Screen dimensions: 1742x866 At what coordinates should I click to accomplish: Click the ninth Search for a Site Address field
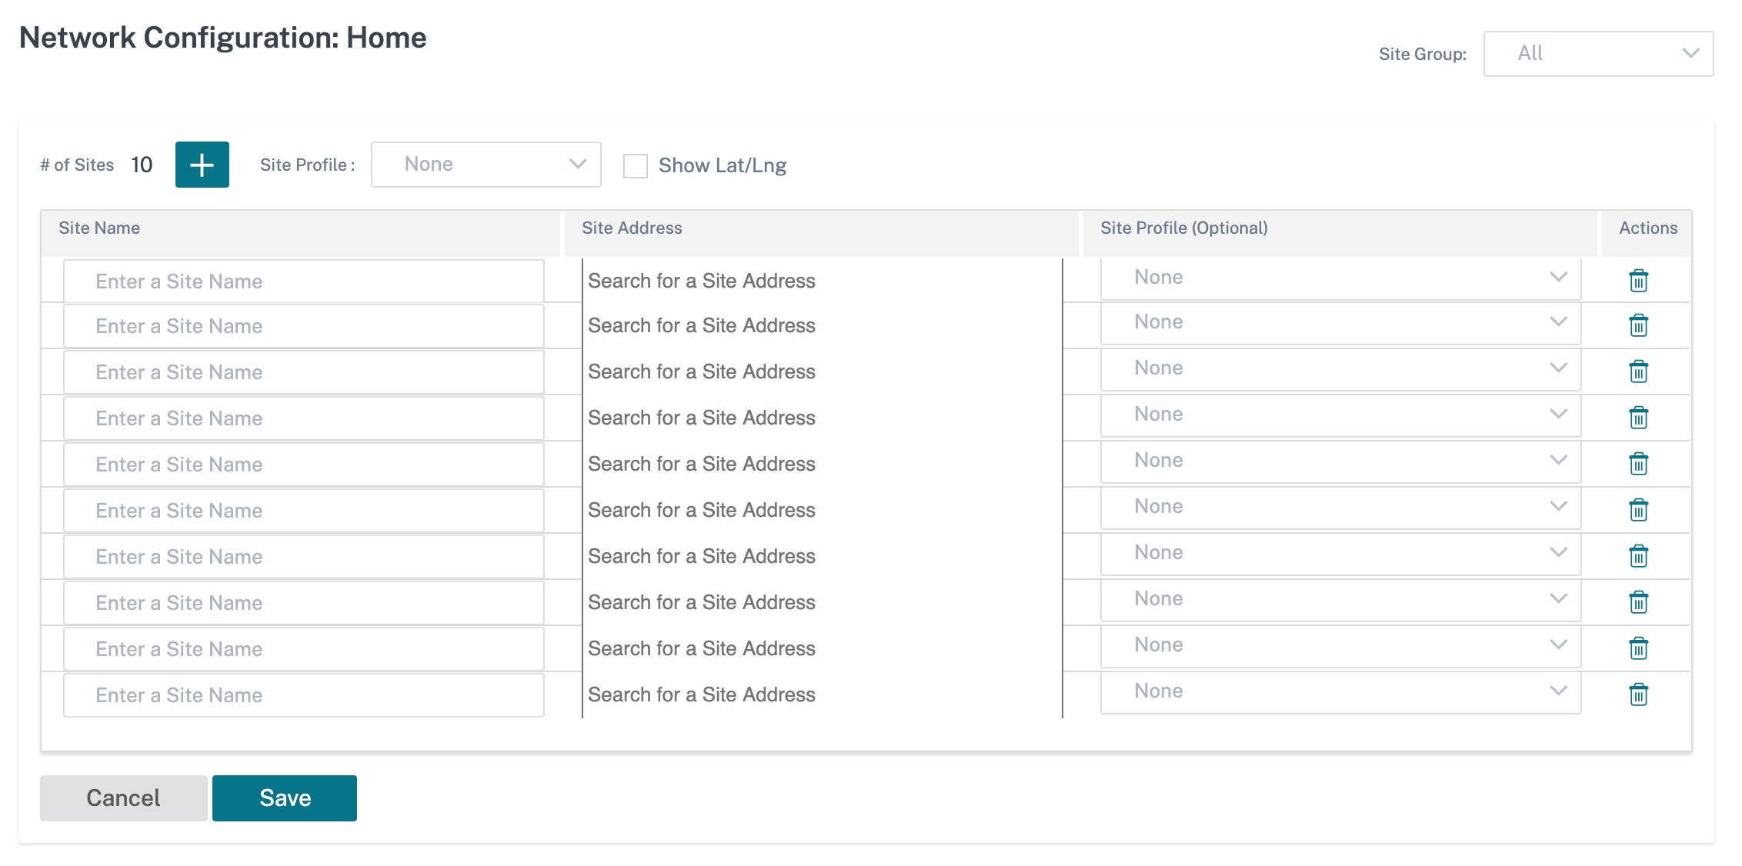[x=822, y=648]
